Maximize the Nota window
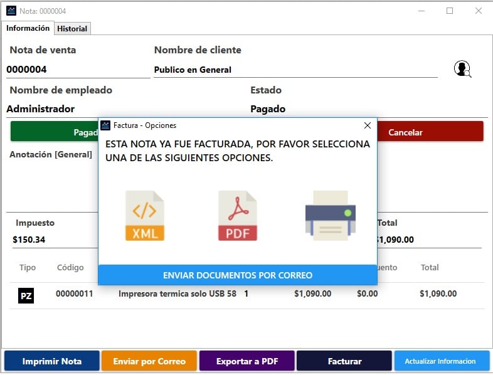Viewport: 493px width, 375px height. point(450,11)
